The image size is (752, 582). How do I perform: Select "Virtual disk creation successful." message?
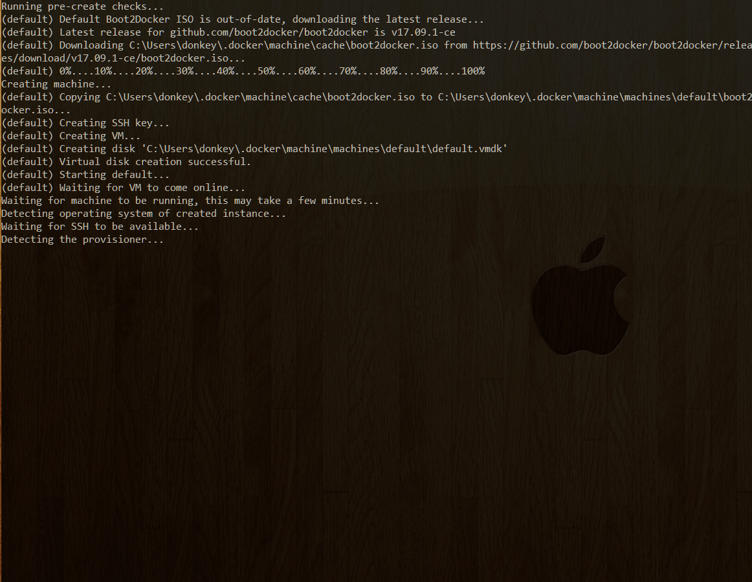coord(155,162)
